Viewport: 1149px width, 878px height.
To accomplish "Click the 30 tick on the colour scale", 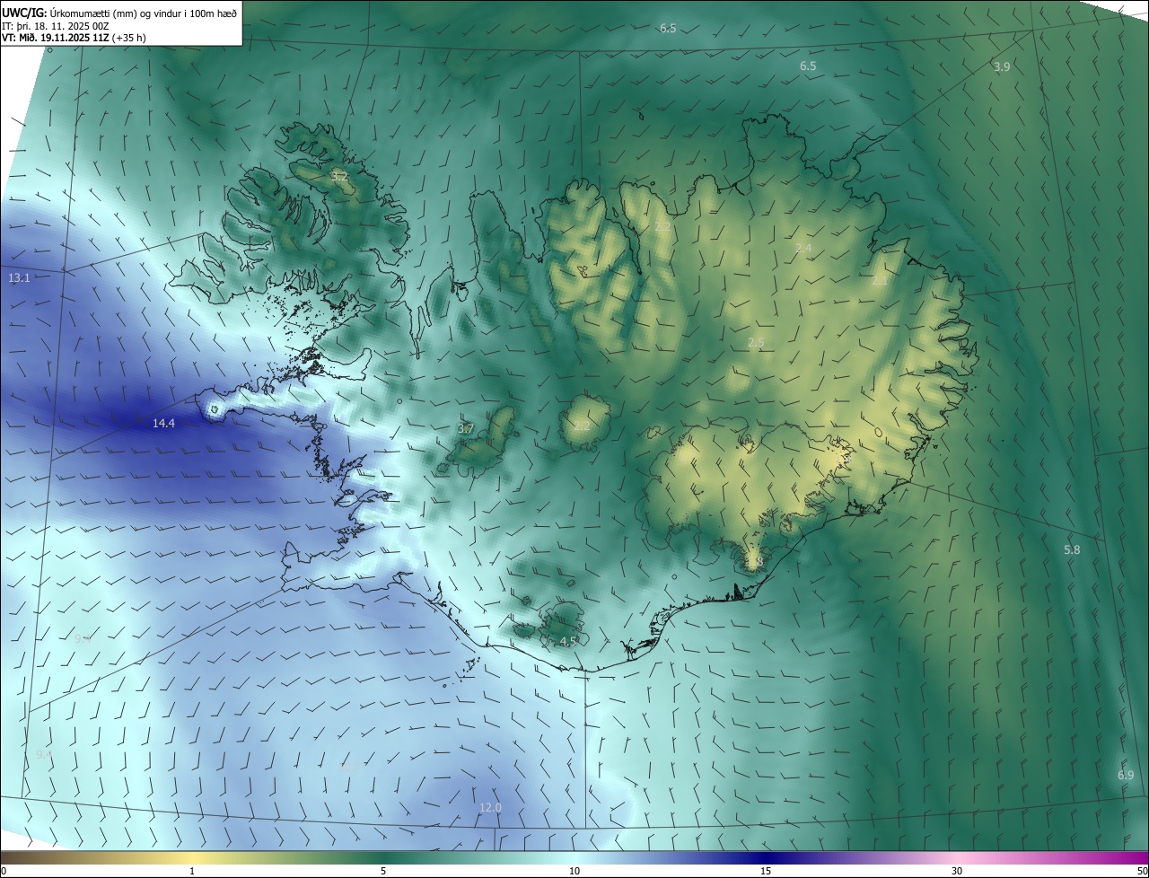I will coord(957,871).
